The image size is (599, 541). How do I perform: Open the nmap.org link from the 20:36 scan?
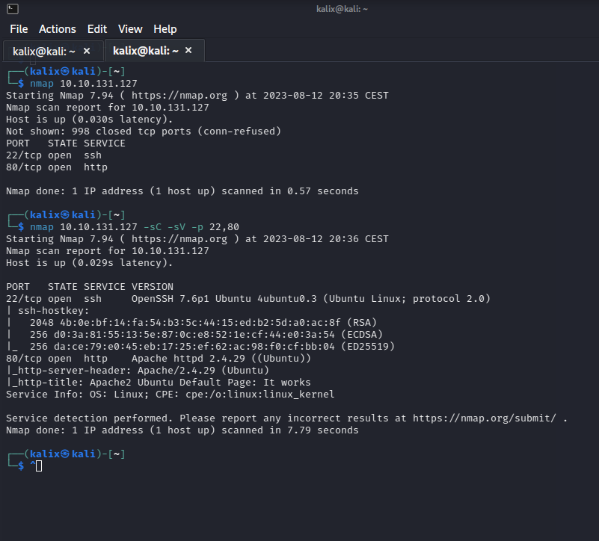[179, 239]
